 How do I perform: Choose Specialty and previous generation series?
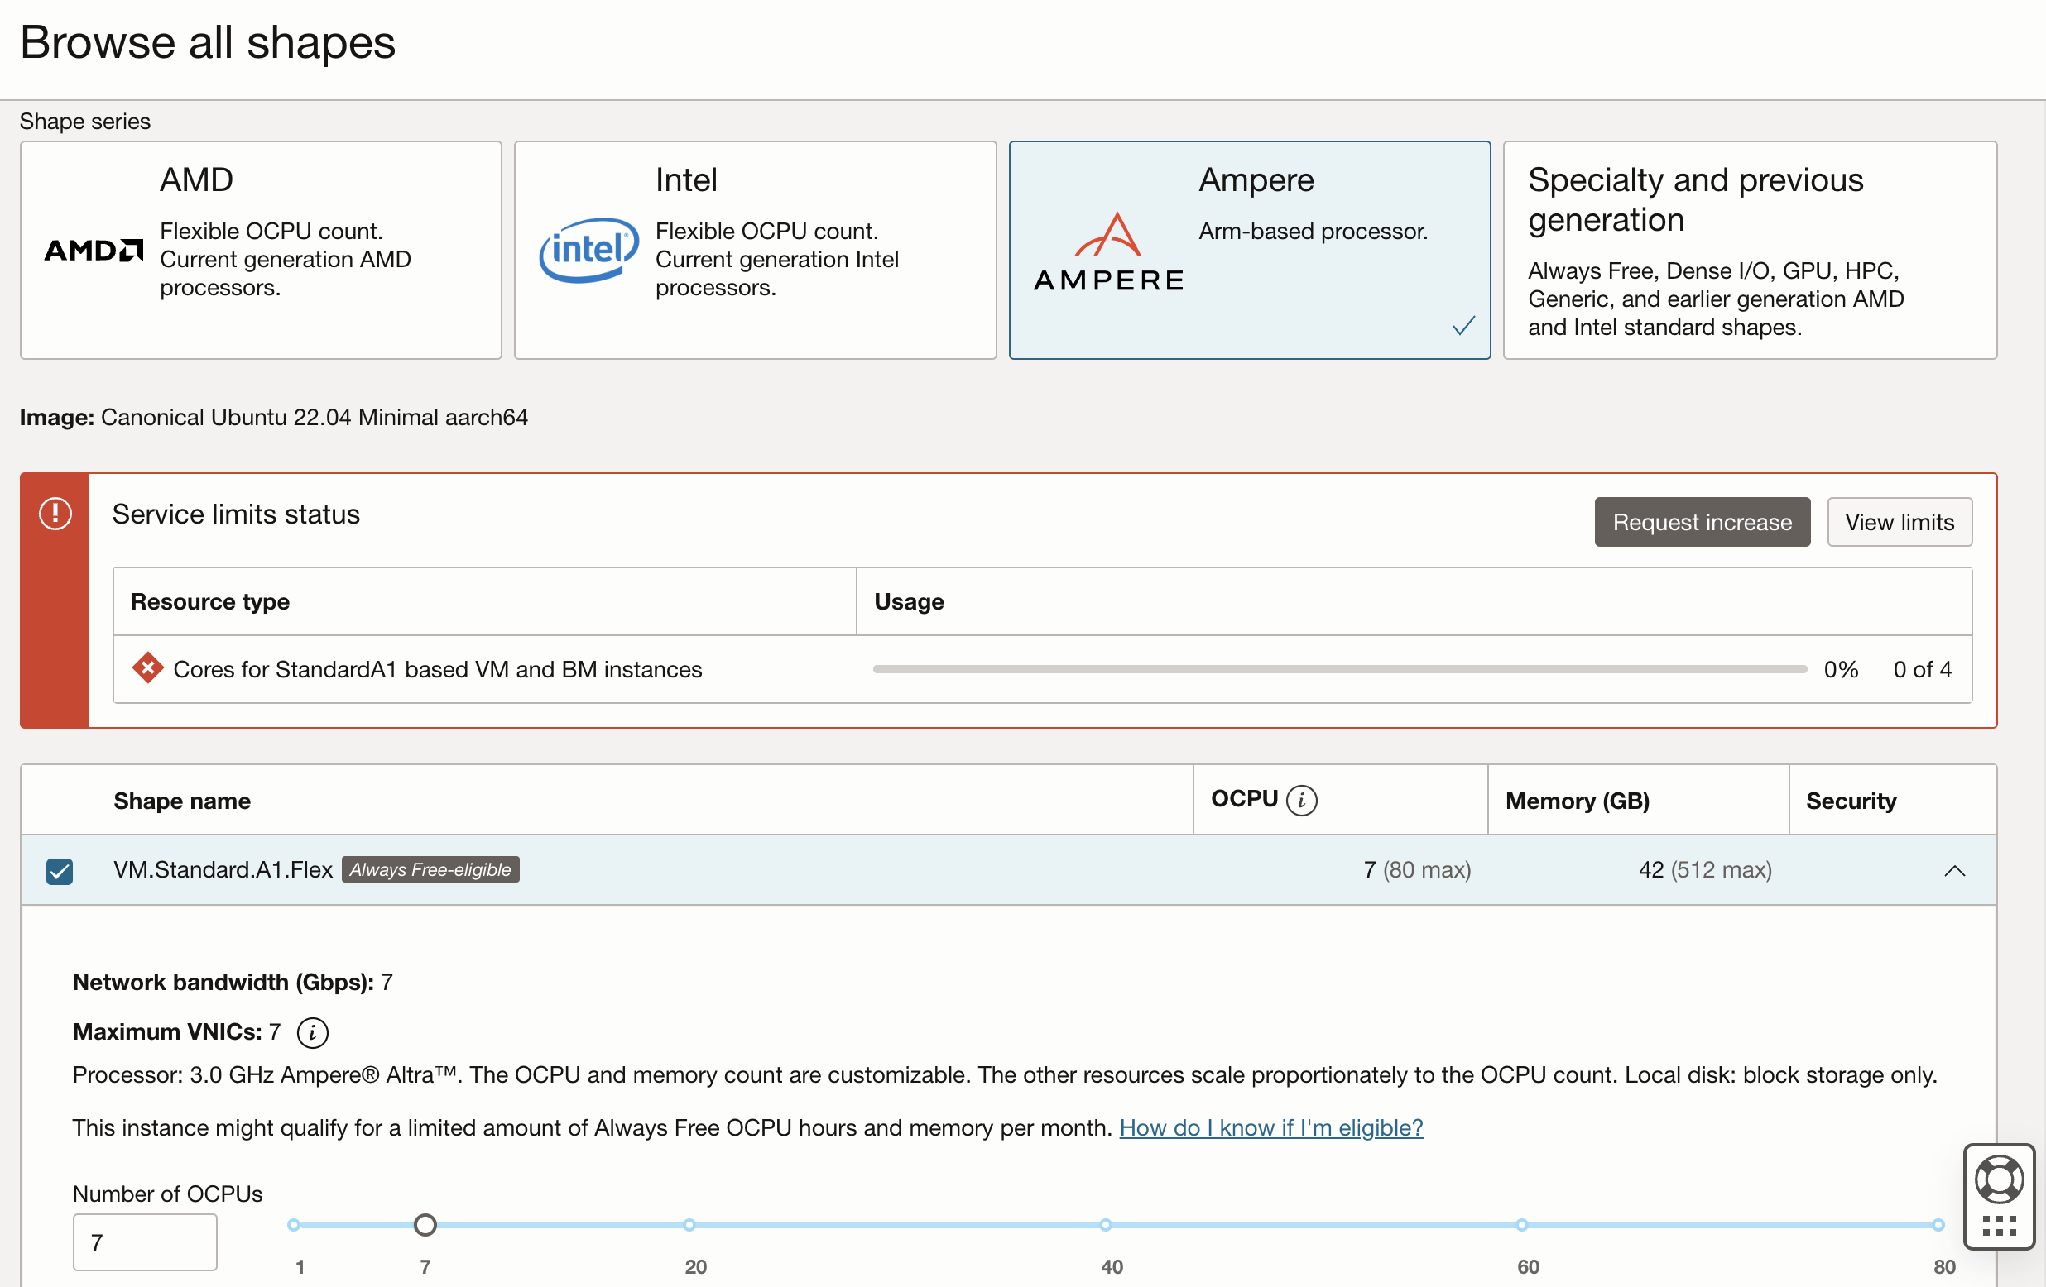[x=1750, y=251]
